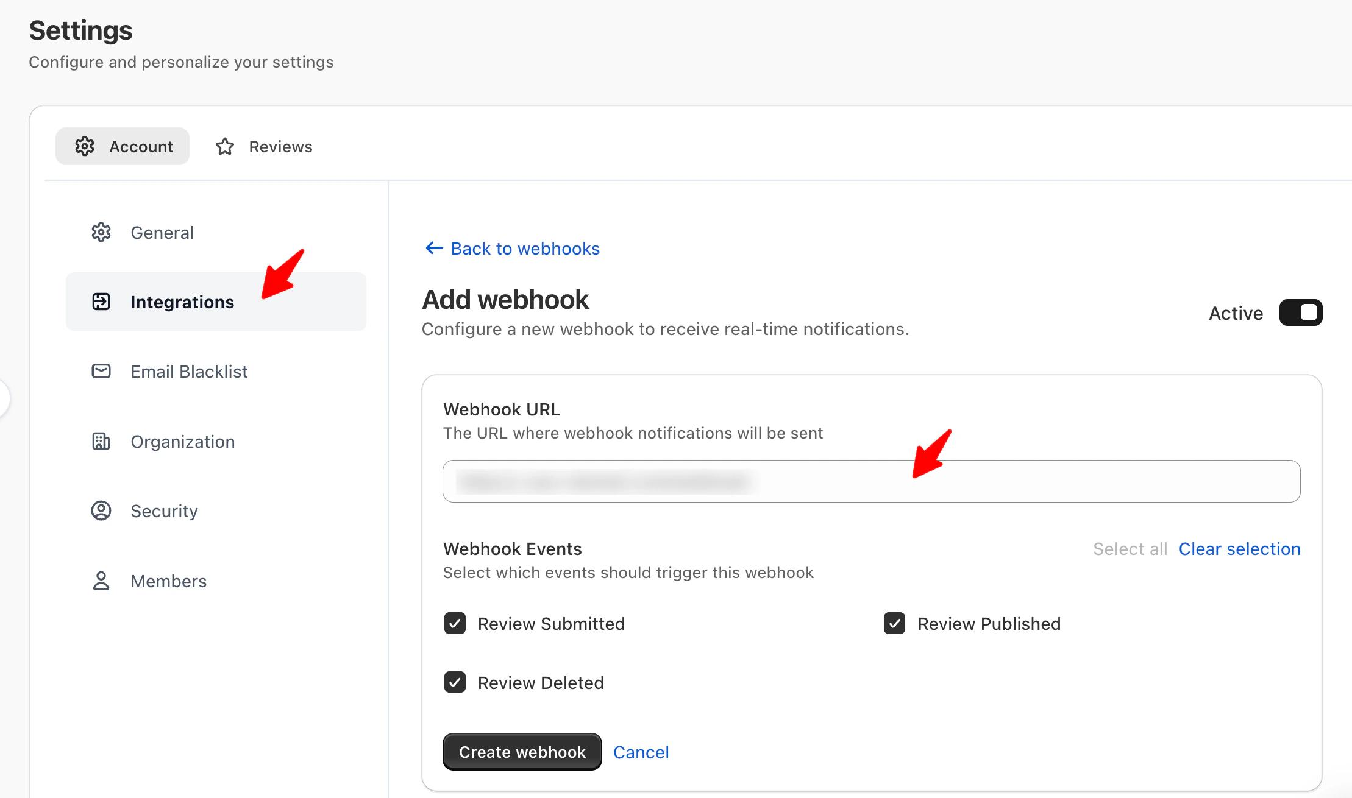1352x798 pixels.
Task: Open the Security settings section
Action: pos(164,511)
